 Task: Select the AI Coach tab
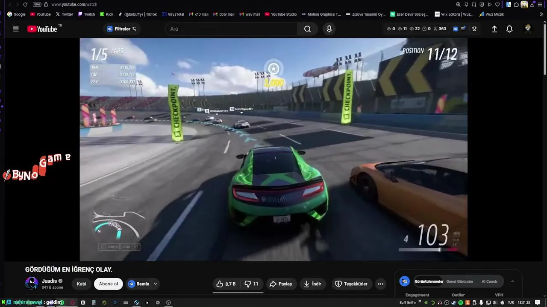coord(489,281)
